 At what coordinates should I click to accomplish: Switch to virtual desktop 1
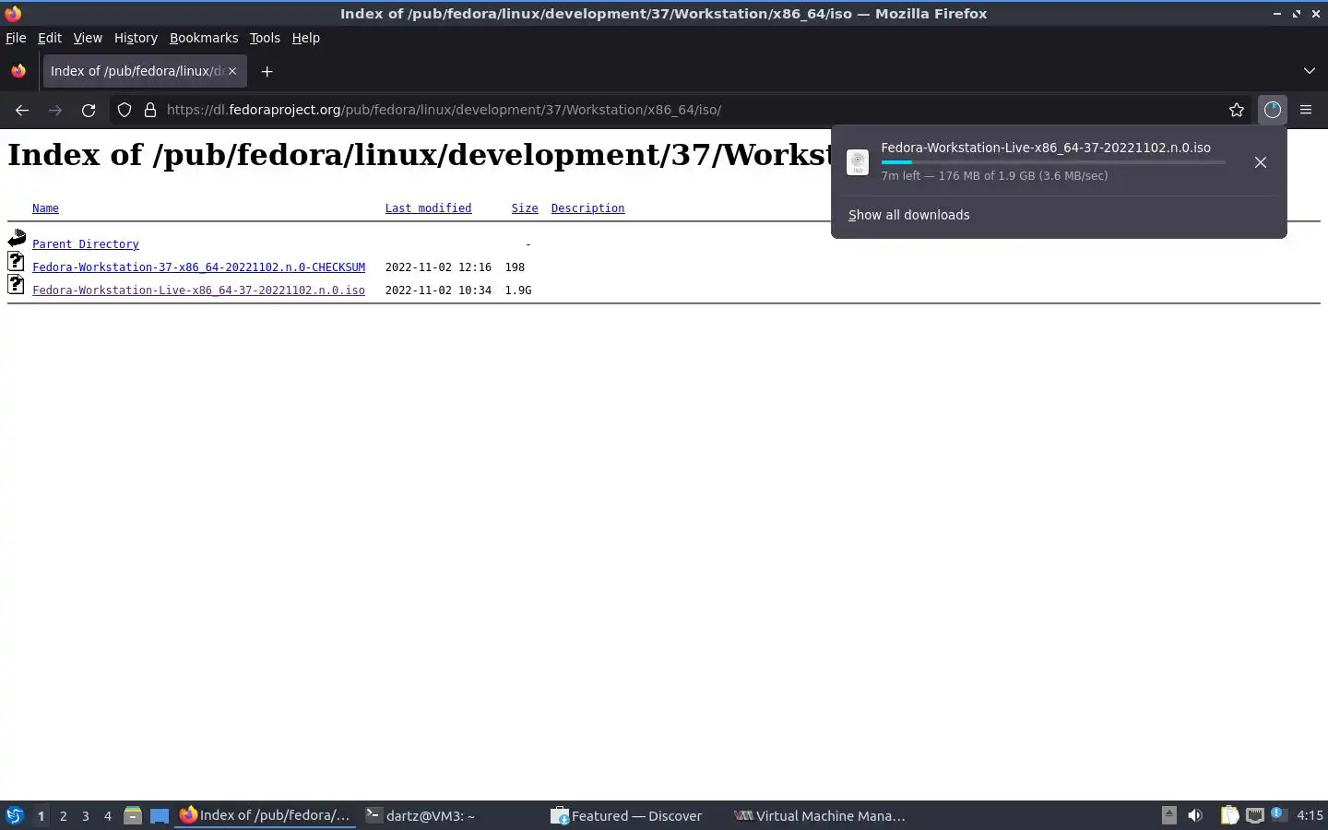point(41,815)
